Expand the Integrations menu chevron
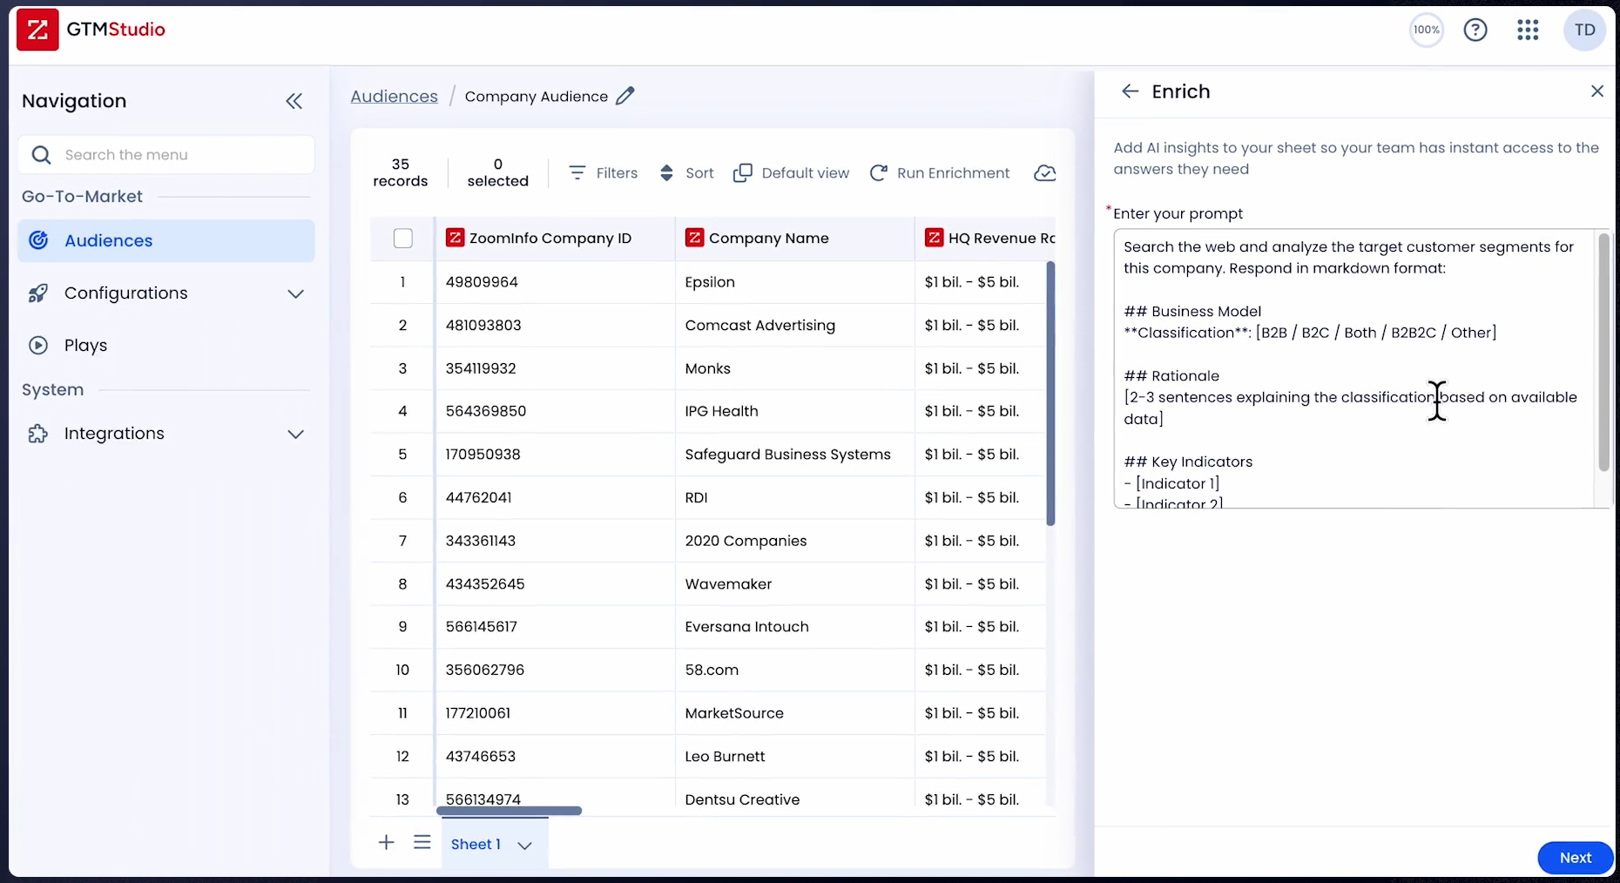Screen dimensions: 1620x883 pos(296,434)
